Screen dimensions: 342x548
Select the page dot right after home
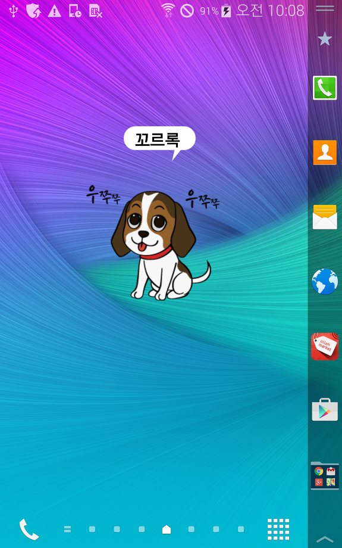click(192, 529)
